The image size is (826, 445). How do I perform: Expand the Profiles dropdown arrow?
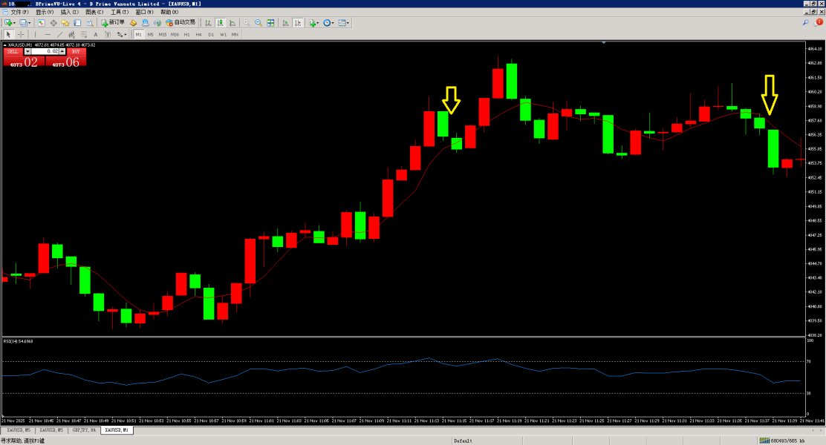coord(30,23)
